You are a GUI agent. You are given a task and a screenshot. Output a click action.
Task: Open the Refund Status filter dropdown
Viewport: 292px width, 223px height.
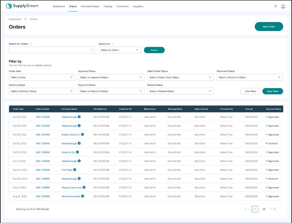(181, 91)
